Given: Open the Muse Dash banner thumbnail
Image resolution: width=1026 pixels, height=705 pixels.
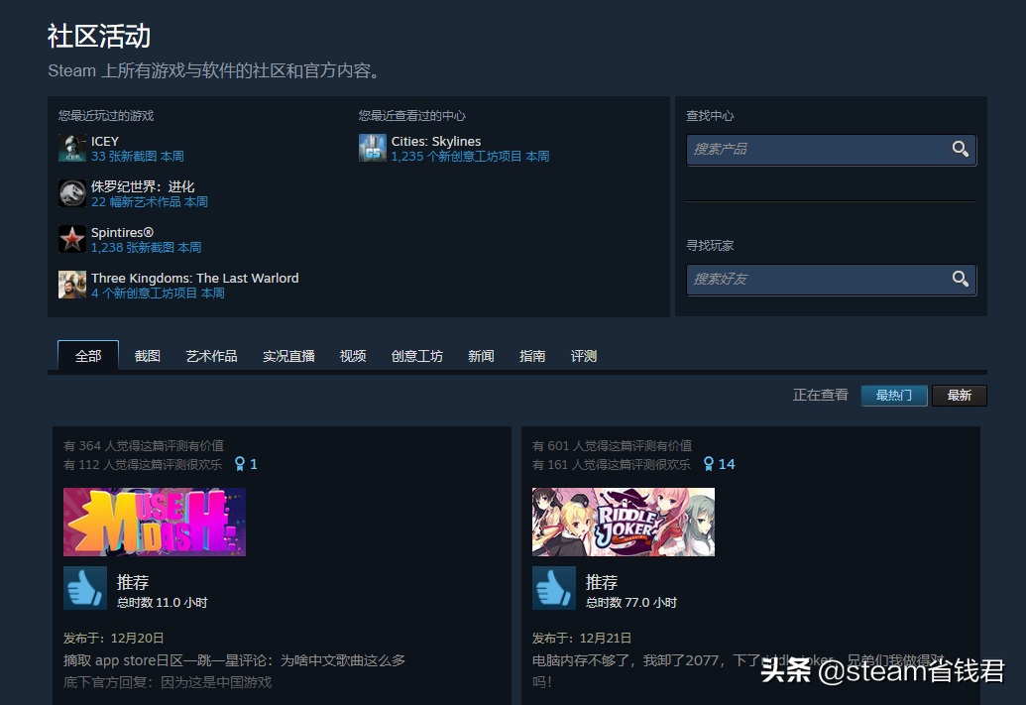Looking at the screenshot, I should (155, 522).
